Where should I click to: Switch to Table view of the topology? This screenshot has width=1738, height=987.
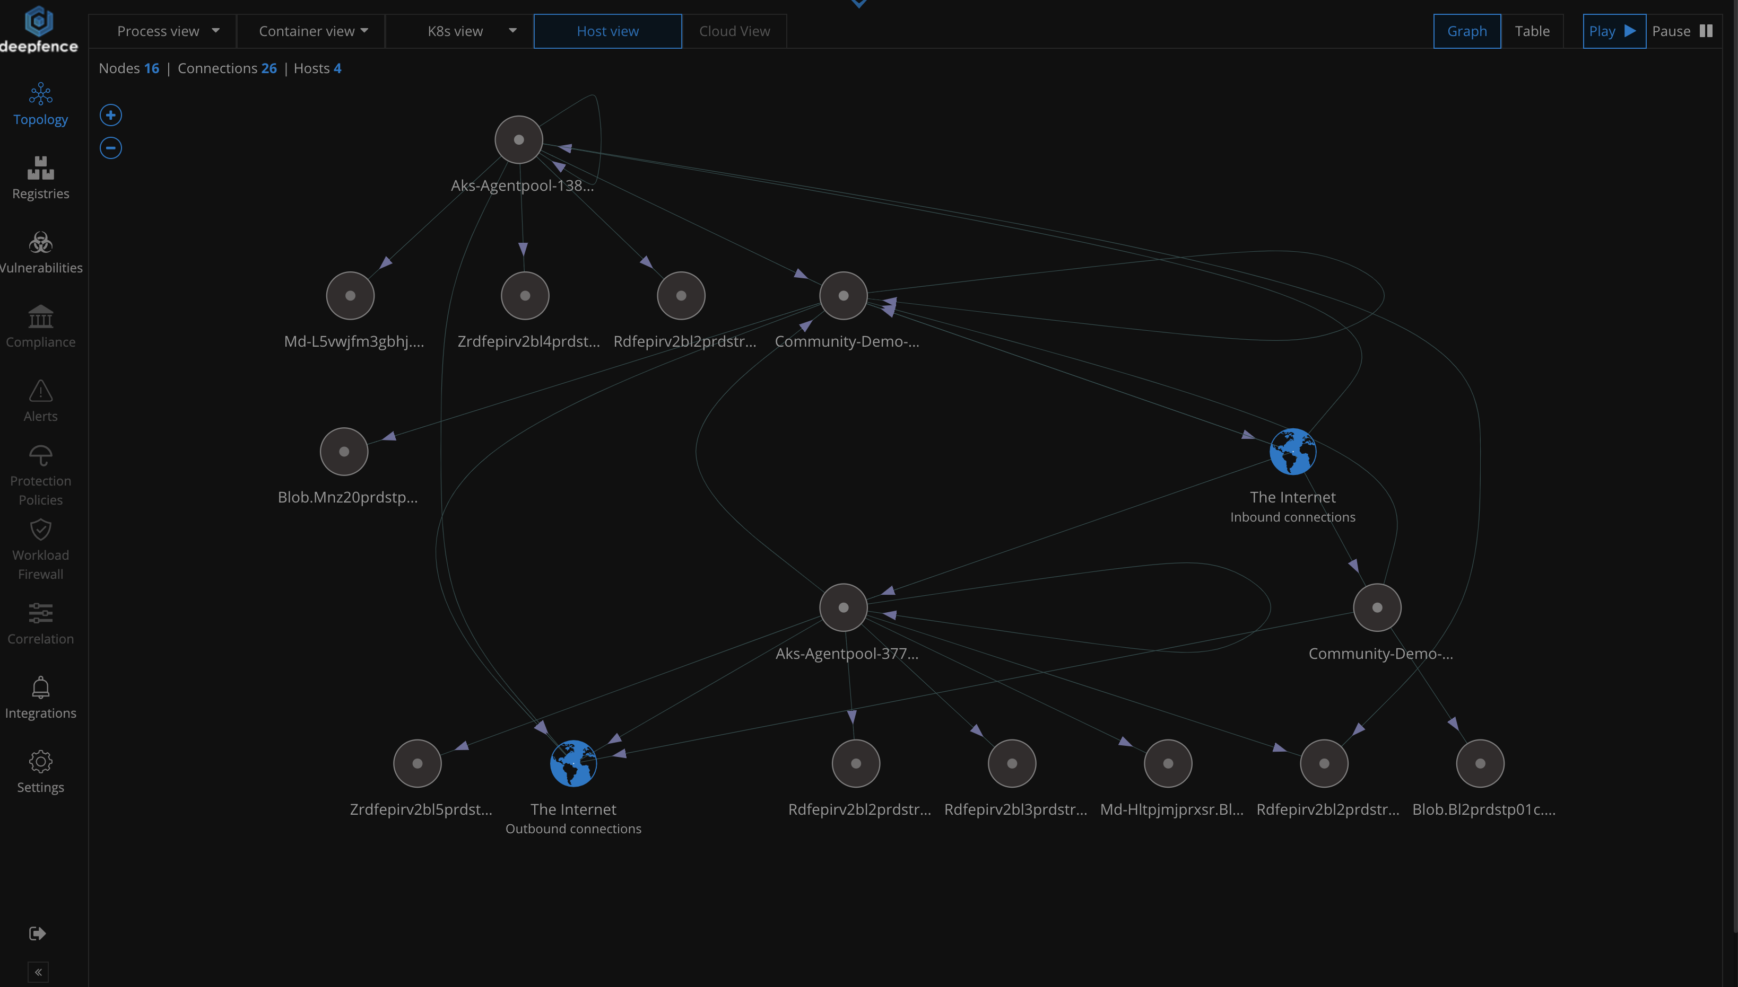click(1533, 31)
